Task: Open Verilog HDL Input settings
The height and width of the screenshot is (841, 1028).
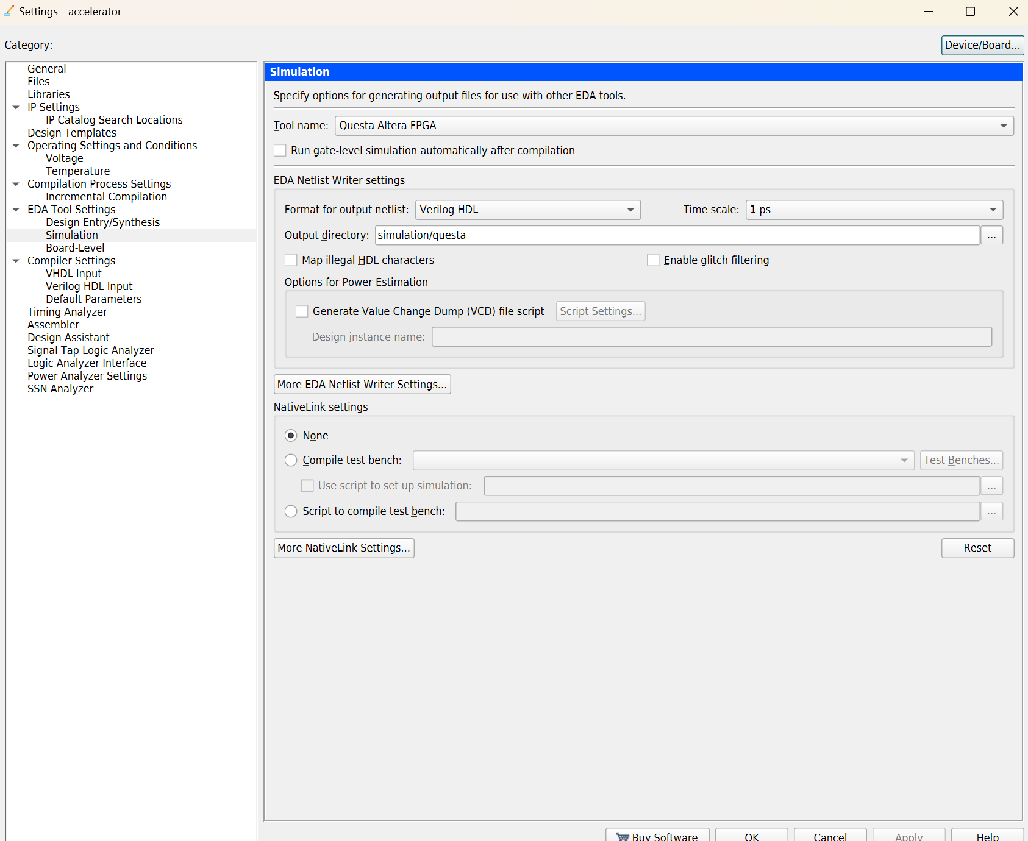Action: click(88, 286)
